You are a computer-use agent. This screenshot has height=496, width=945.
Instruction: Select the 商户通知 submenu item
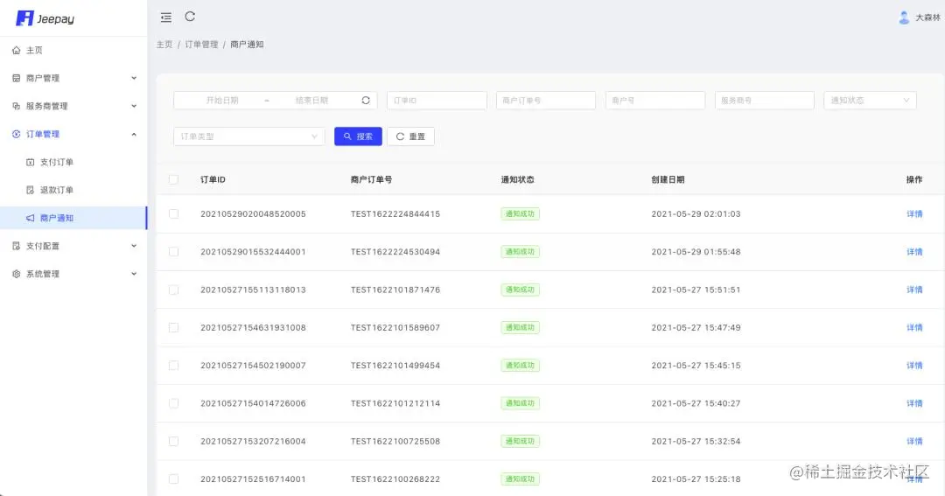[x=73, y=218]
